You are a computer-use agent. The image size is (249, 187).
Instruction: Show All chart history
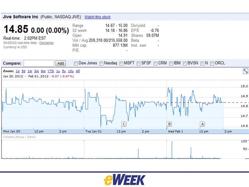(78, 71)
